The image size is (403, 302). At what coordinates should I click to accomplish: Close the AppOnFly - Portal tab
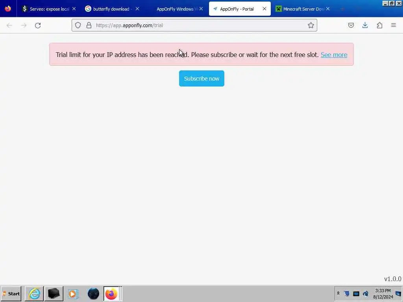(264, 9)
